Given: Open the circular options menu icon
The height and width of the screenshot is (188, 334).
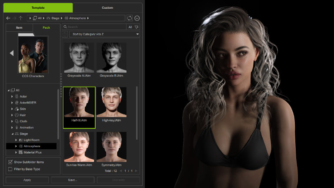Looking at the screenshot, I should click(x=137, y=18).
